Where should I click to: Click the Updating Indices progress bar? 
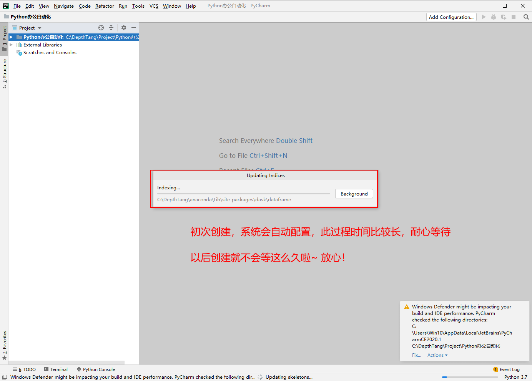(x=244, y=194)
